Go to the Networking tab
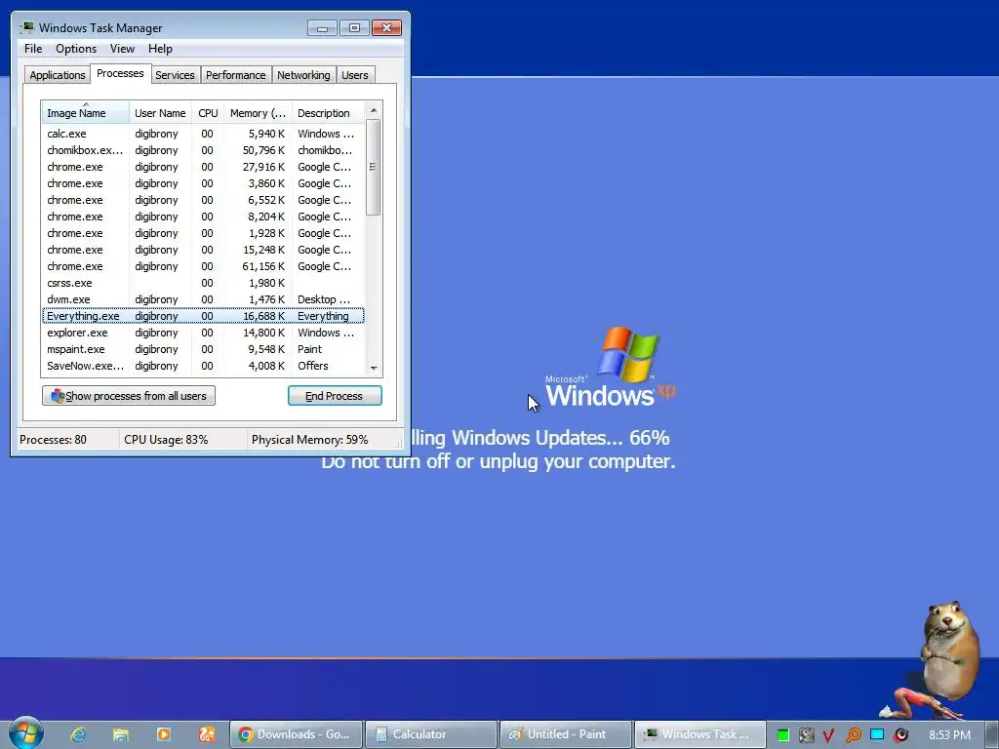 (x=303, y=75)
